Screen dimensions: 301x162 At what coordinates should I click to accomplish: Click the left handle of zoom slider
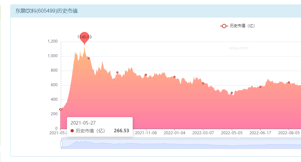coord(61,144)
